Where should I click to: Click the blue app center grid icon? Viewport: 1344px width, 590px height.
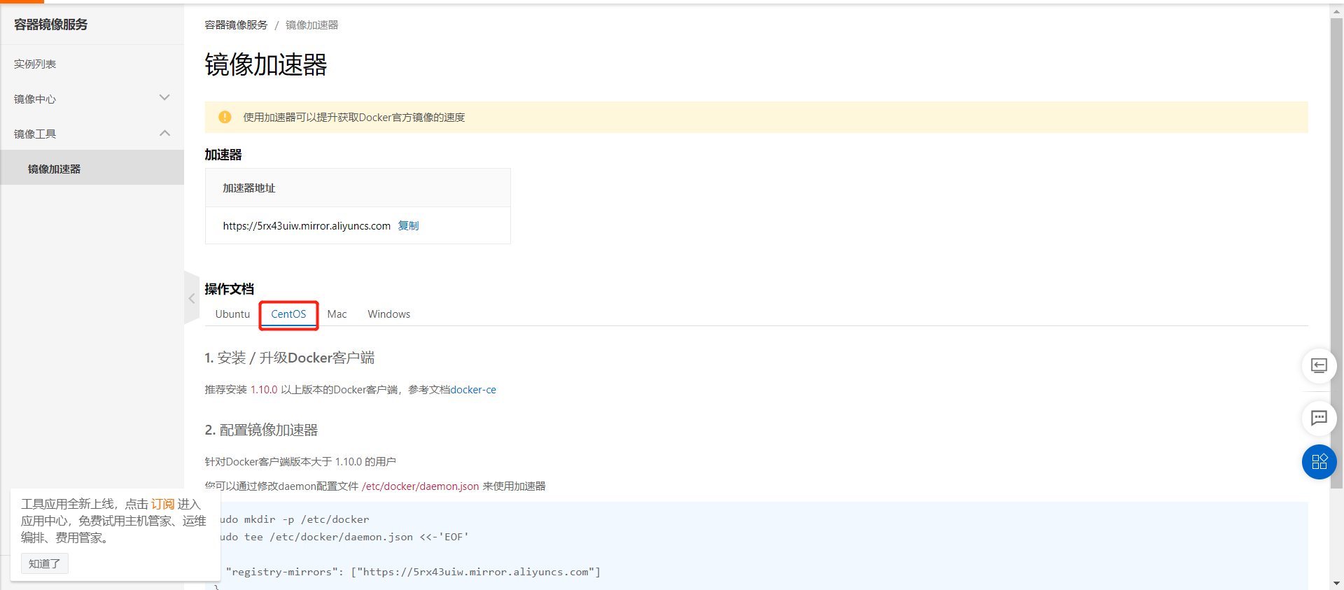tap(1319, 462)
